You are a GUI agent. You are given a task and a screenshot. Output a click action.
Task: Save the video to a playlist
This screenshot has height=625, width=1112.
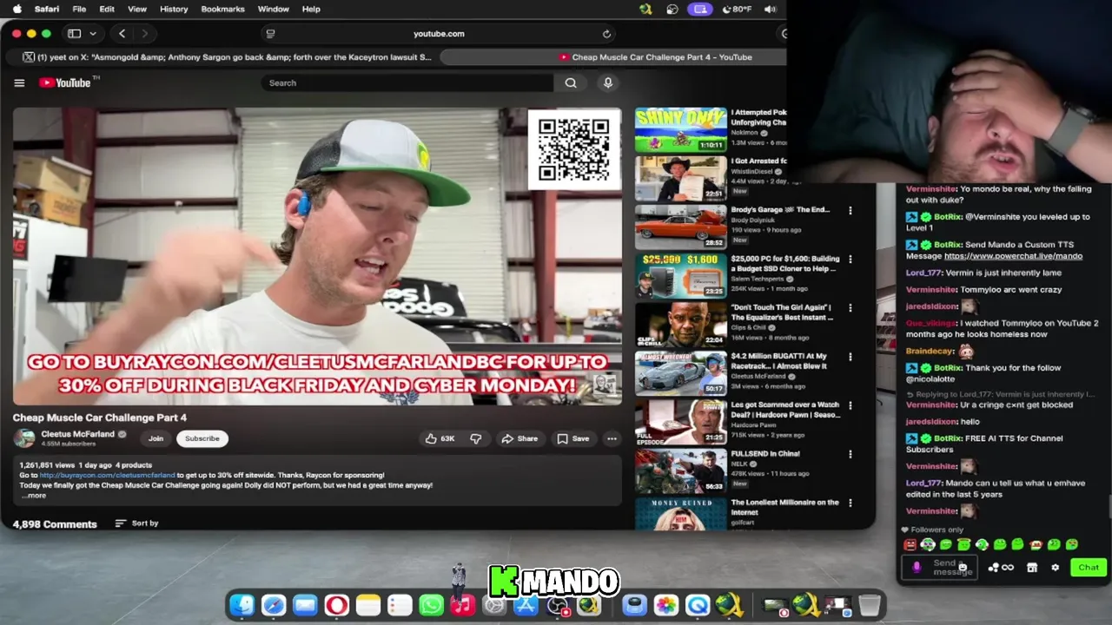tap(573, 438)
